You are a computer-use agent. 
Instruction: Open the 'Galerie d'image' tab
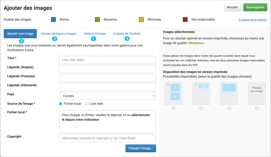[95, 34]
